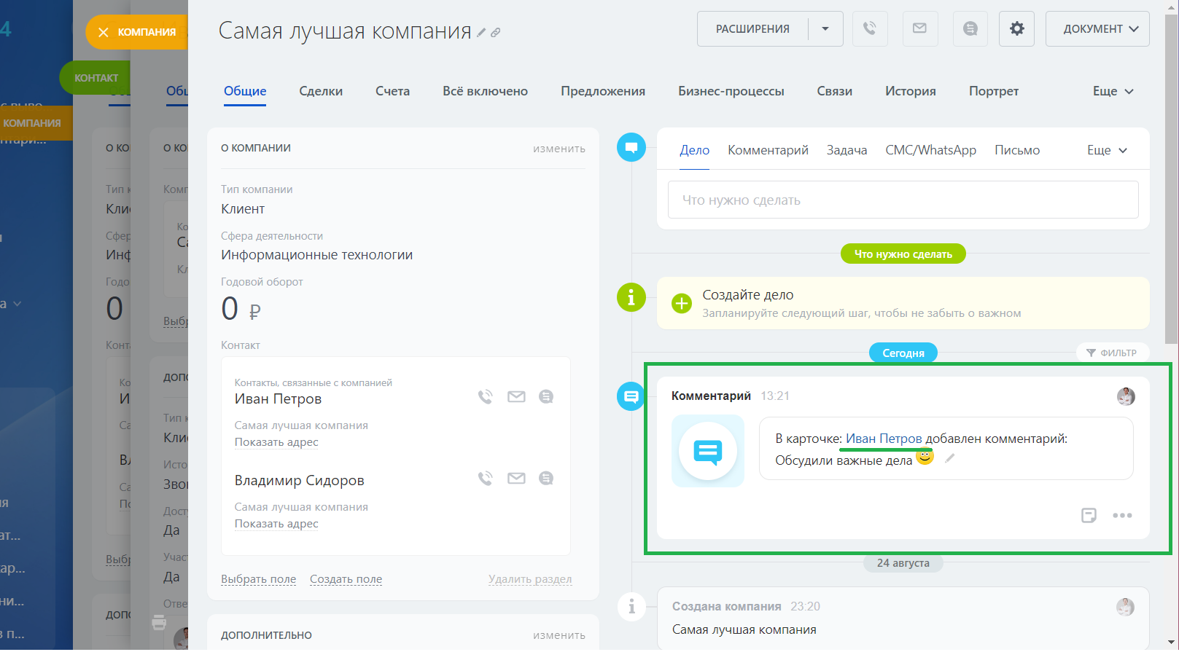Click the pencil icon next to company title
This screenshot has width=1179, height=652.
(481, 33)
